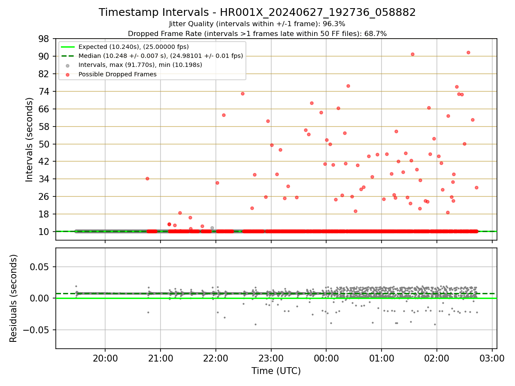Select the Dropped Frame Rate 68.7% subtitle

click(x=257, y=33)
